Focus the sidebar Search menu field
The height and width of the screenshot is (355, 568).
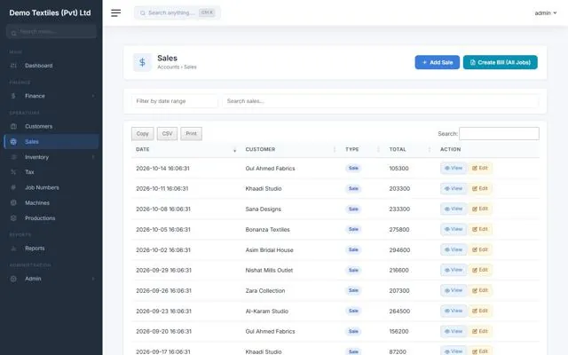(x=51, y=32)
